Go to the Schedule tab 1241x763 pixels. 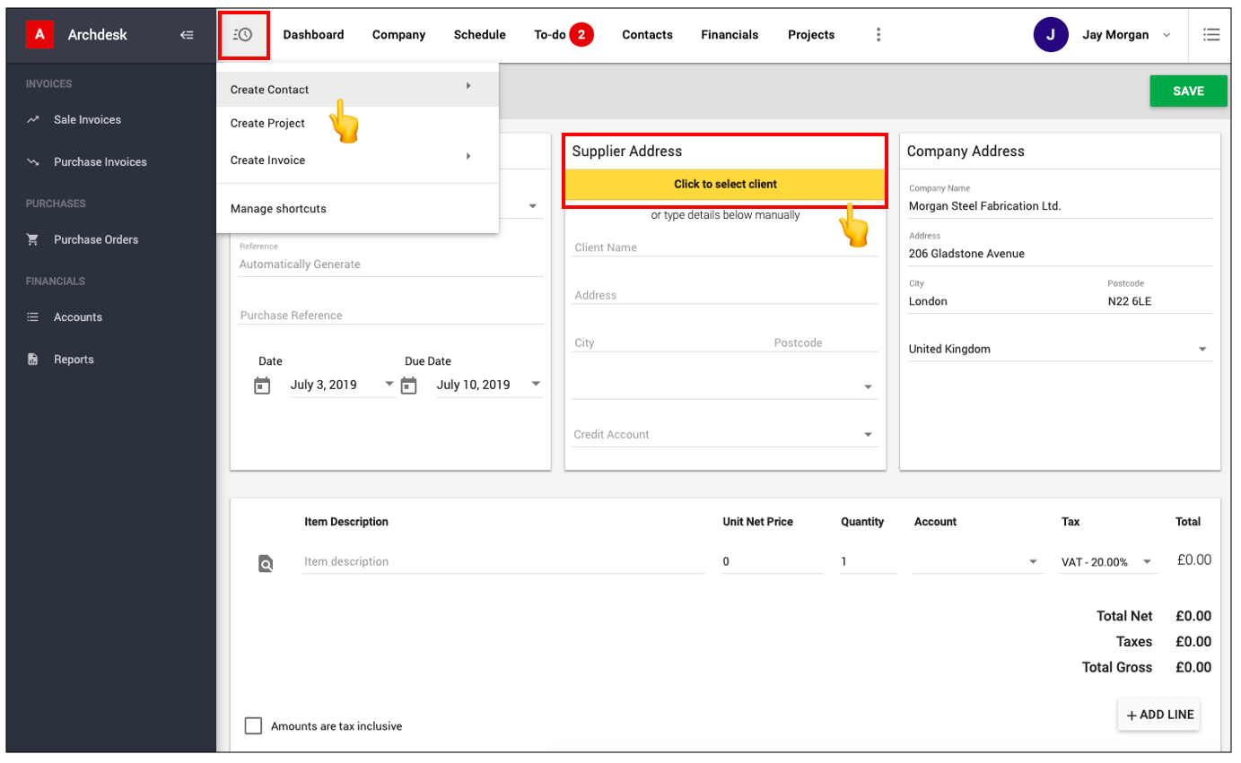(479, 35)
